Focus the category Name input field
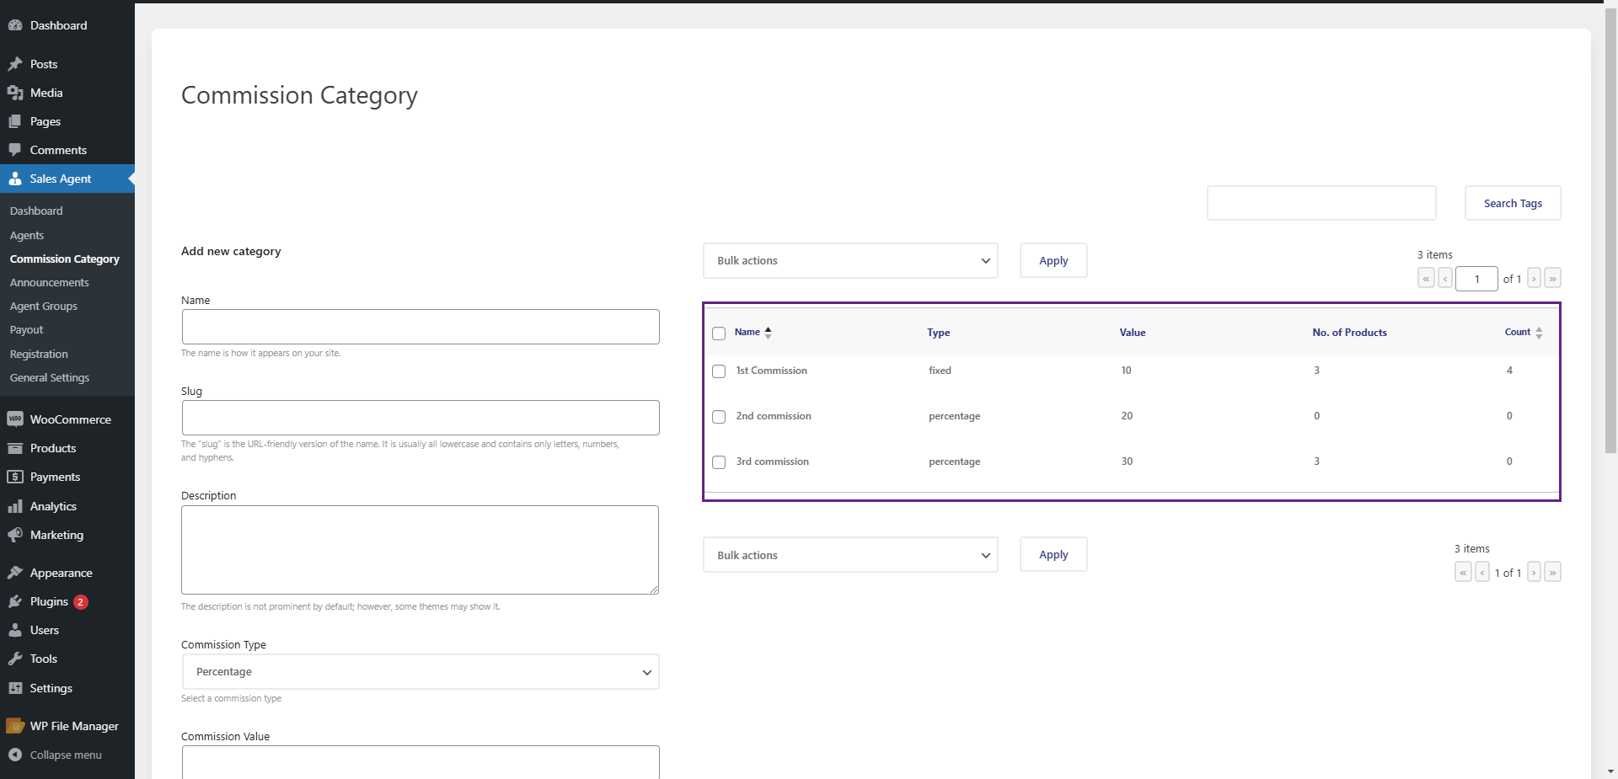Viewport: 1618px width, 779px height. [x=421, y=327]
